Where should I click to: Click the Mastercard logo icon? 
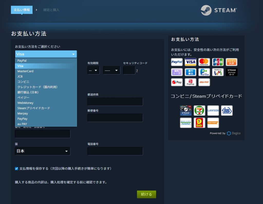tap(204, 62)
